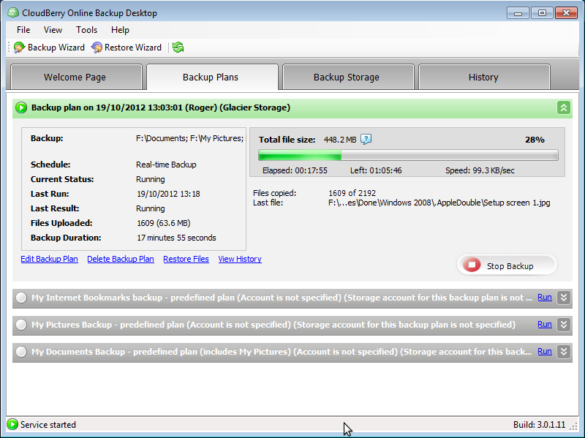Click the CloudBerry app icon in title bar
This screenshot has height=438, width=585.
point(12,12)
